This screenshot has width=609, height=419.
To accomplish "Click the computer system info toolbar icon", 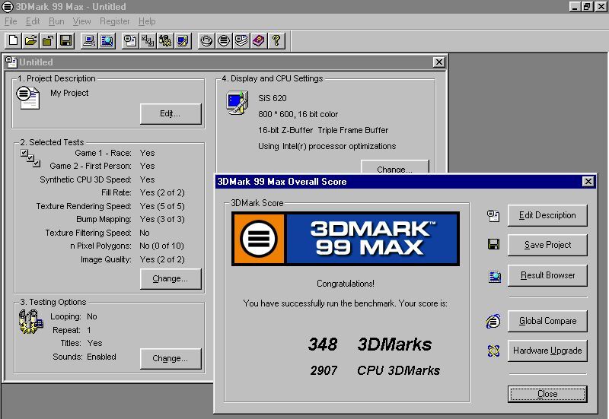I will pyautogui.click(x=89, y=41).
